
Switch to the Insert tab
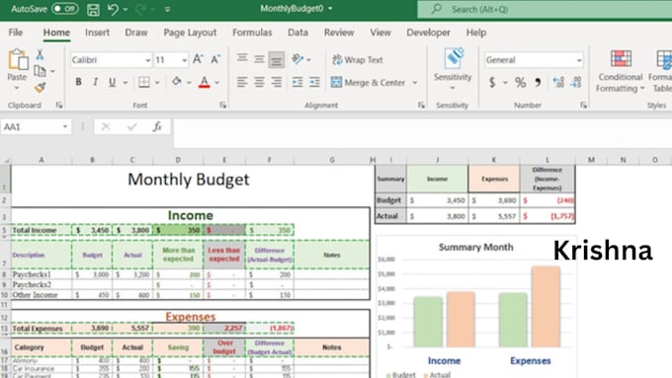pyautogui.click(x=97, y=33)
